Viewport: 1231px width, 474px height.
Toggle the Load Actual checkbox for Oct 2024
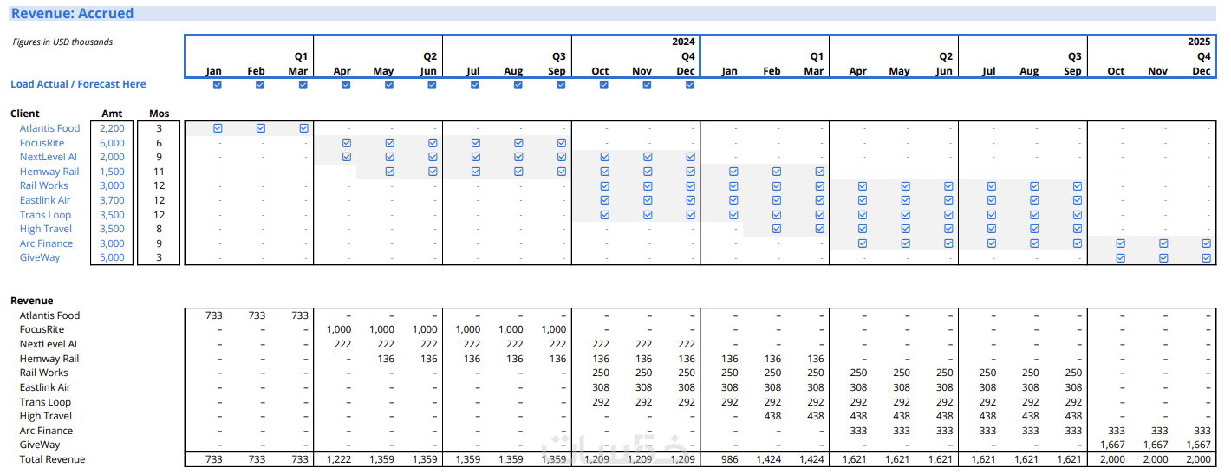[604, 85]
